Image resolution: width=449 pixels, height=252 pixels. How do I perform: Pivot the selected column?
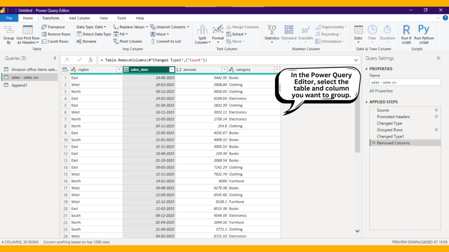[128, 42]
